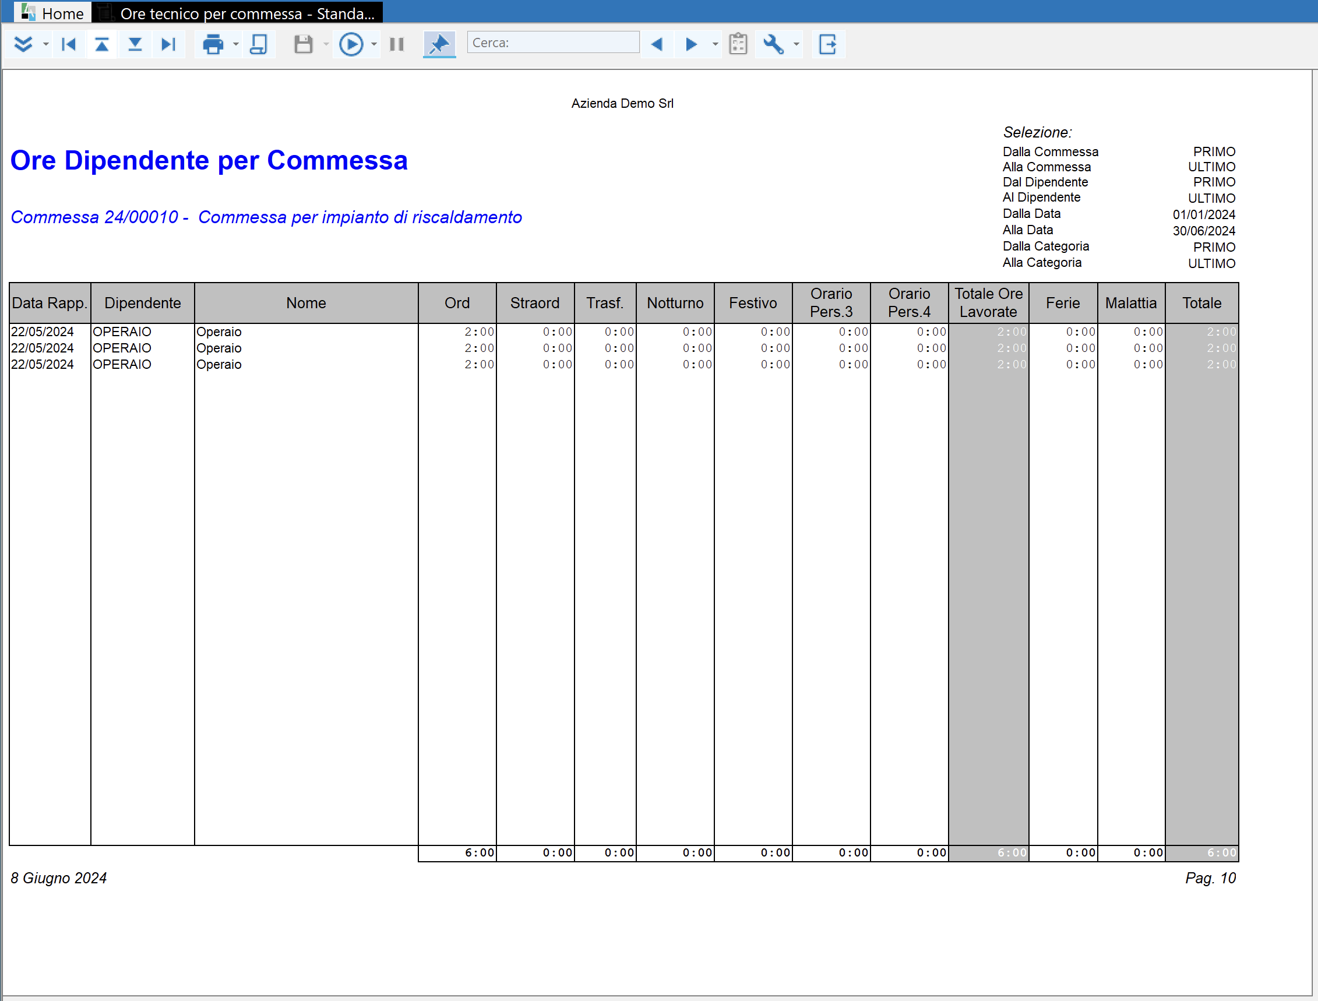The height and width of the screenshot is (1001, 1318).
Task: Click the 'Festivo' column header
Action: [753, 304]
